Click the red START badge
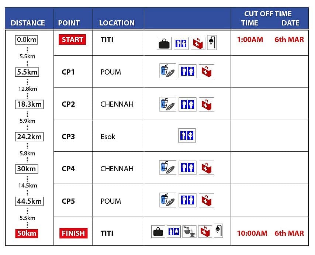Image resolution: width=315 pixels, height=255 pixels. coord(72,39)
